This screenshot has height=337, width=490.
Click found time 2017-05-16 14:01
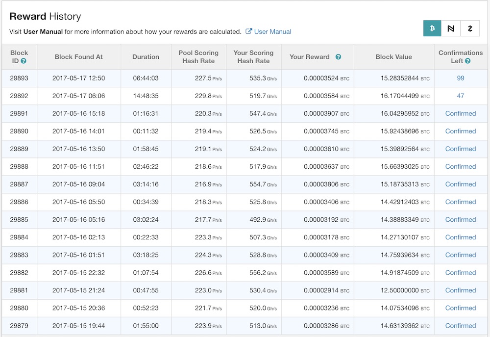(x=79, y=131)
